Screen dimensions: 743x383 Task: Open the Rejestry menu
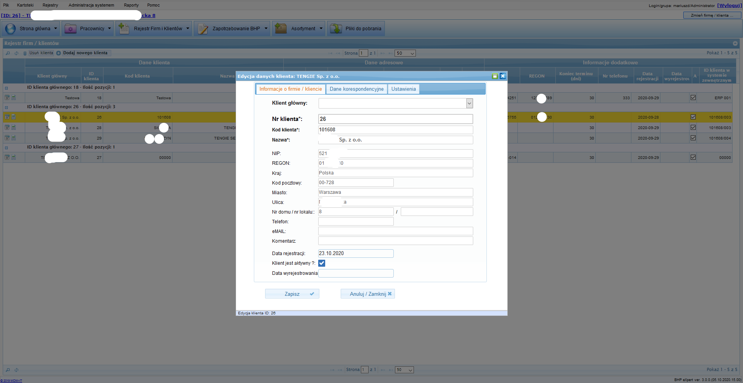click(x=50, y=5)
